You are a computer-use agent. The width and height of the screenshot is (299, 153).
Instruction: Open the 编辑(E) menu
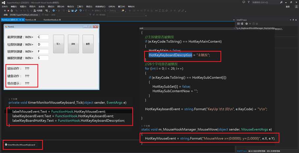tap(14, 7)
